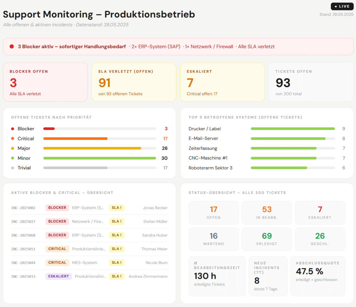This screenshot has width=356, height=307.
Task: Click 'Alle SLA verletzt' in alert banner
Action: (x=256, y=47)
